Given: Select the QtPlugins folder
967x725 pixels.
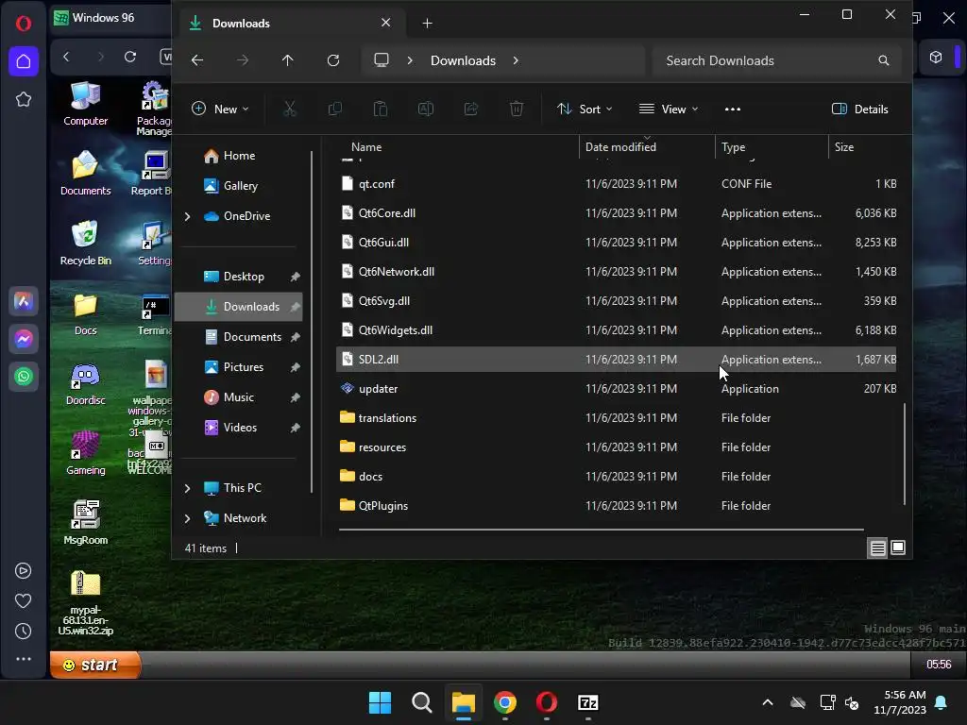Looking at the screenshot, I should click(x=616, y=506).
